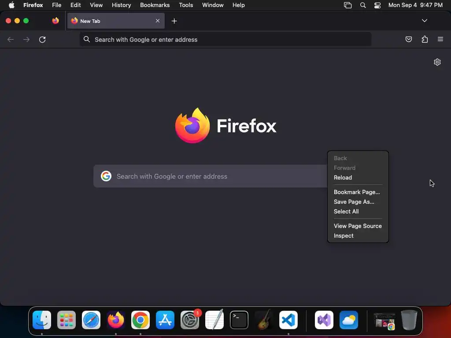The image size is (451, 338).
Task: Open Control Center in menu bar
Action: pyautogui.click(x=377, y=5)
